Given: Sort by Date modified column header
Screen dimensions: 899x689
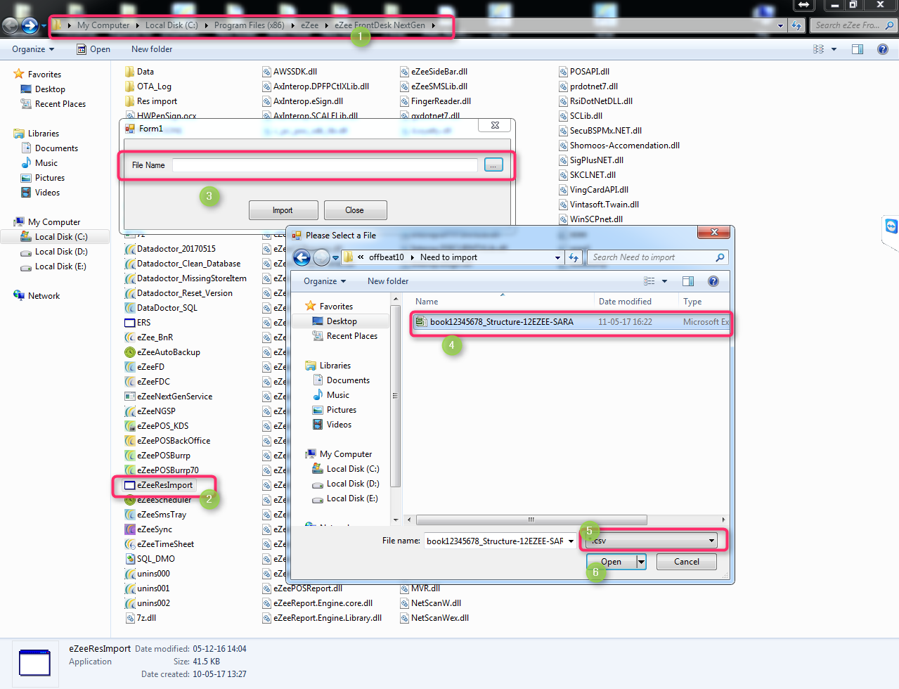Looking at the screenshot, I should point(625,302).
